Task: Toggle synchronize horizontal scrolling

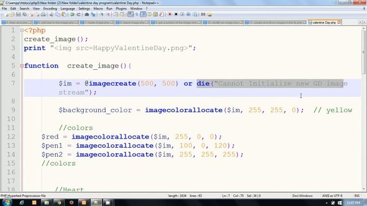Action: coord(122,14)
